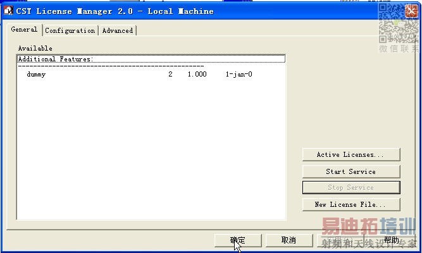This screenshot has height=253, width=422.
Task: Click the Start Service button
Action: (x=351, y=171)
